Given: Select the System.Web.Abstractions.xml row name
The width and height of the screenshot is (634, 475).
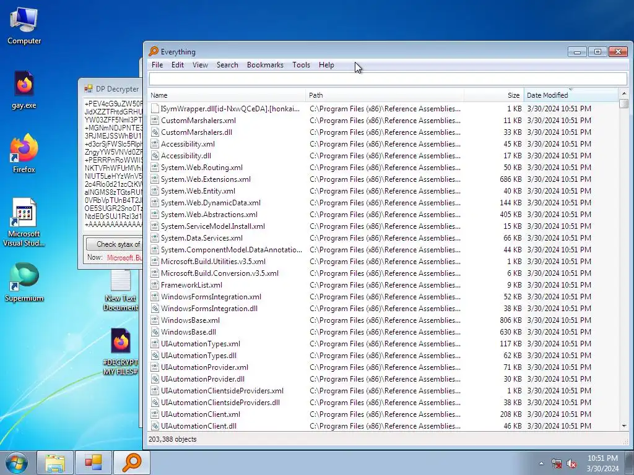Looking at the screenshot, I should click(x=209, y=215).
